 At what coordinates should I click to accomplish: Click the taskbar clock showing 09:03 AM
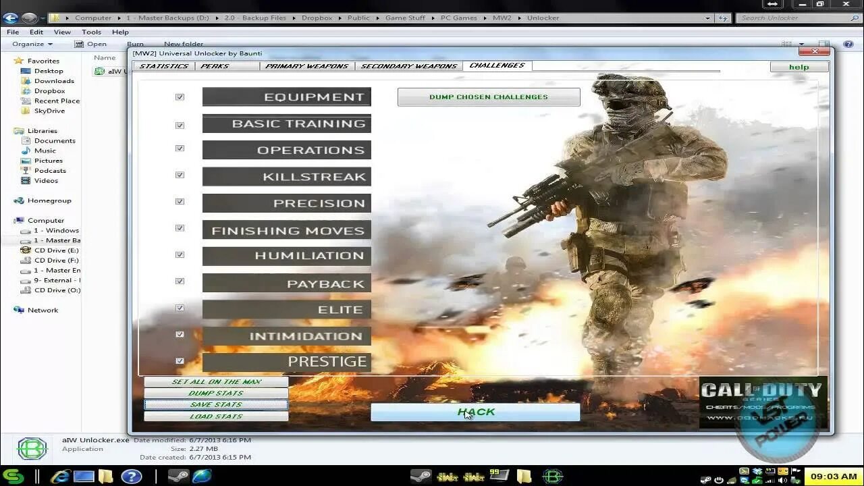click(833, 476)
